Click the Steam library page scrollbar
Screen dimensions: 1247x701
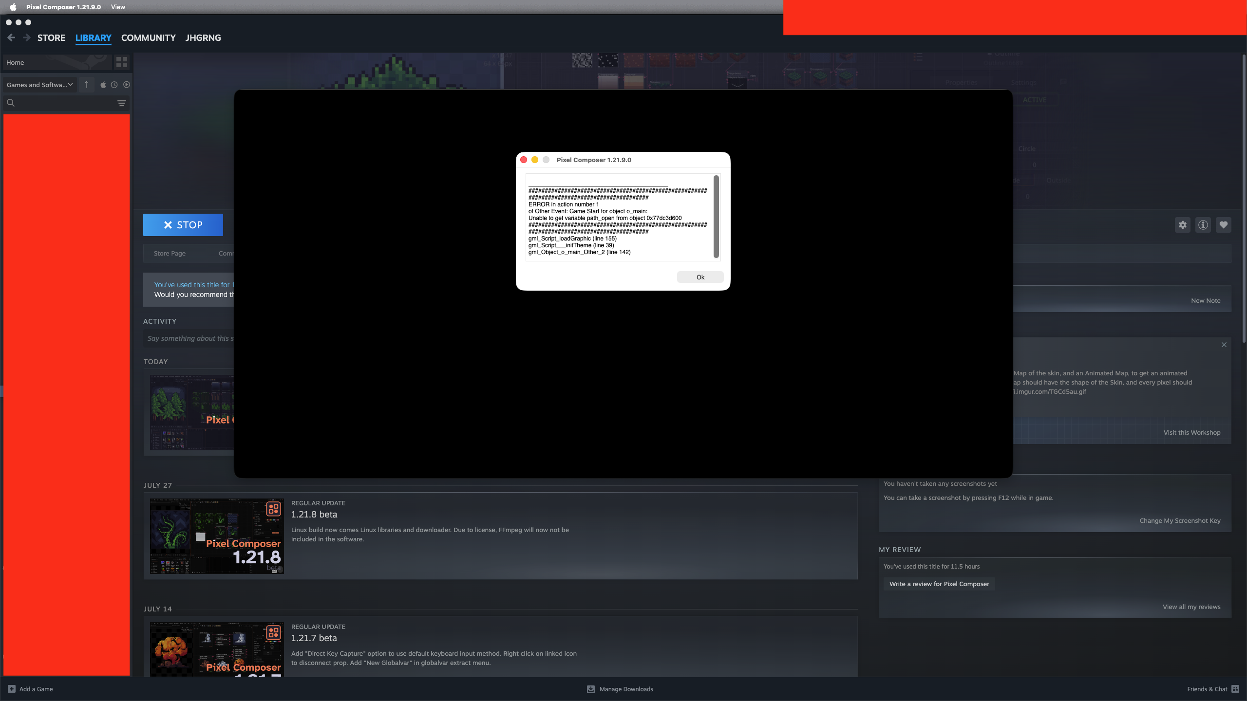pyautogui.click(x=1243, y=200)
